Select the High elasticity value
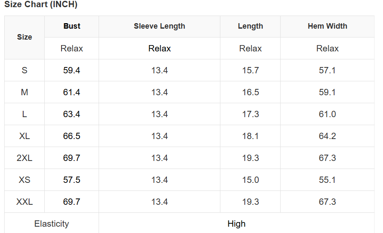The height and width of the screenshot is (233, 383). (x=236, y=224)
